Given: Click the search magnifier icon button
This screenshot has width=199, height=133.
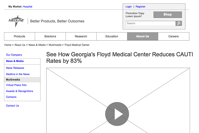Looking at the screenshot, I should [x=179, y=23].
